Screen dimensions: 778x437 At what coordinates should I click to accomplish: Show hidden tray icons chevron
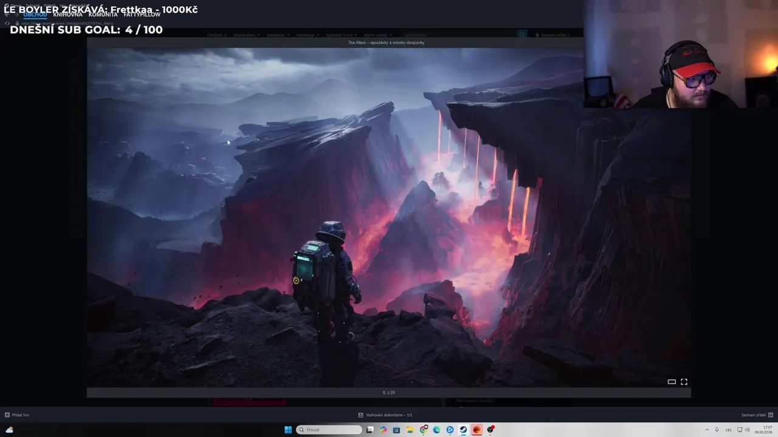pyautogui.click(x=706, y=430)
